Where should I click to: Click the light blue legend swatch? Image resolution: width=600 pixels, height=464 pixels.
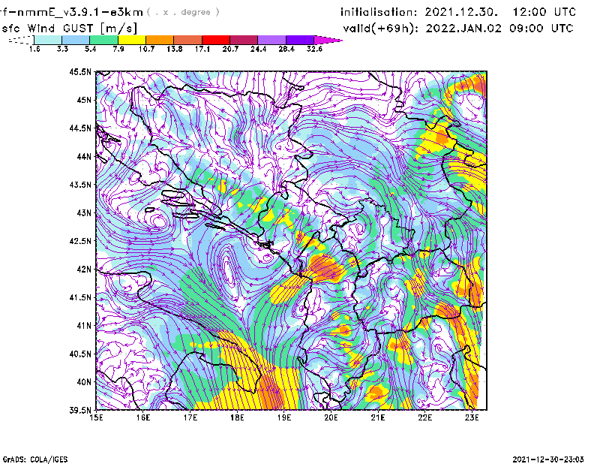click(x=76, y=40)
